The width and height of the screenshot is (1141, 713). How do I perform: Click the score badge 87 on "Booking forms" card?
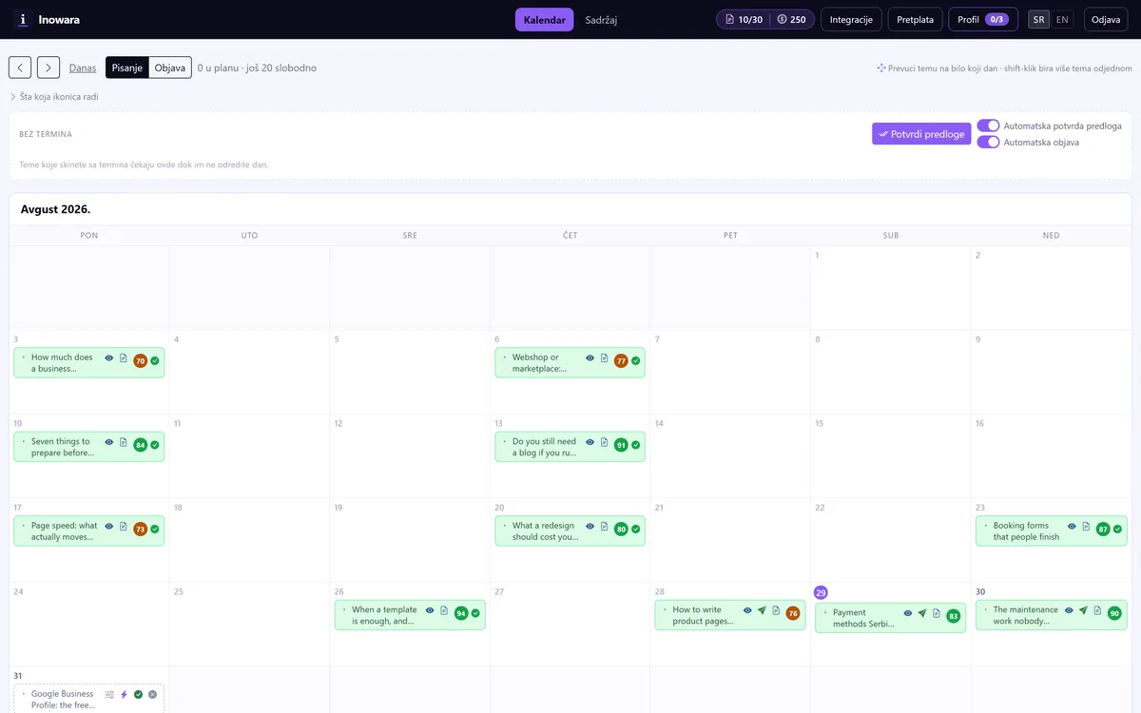1103,529
